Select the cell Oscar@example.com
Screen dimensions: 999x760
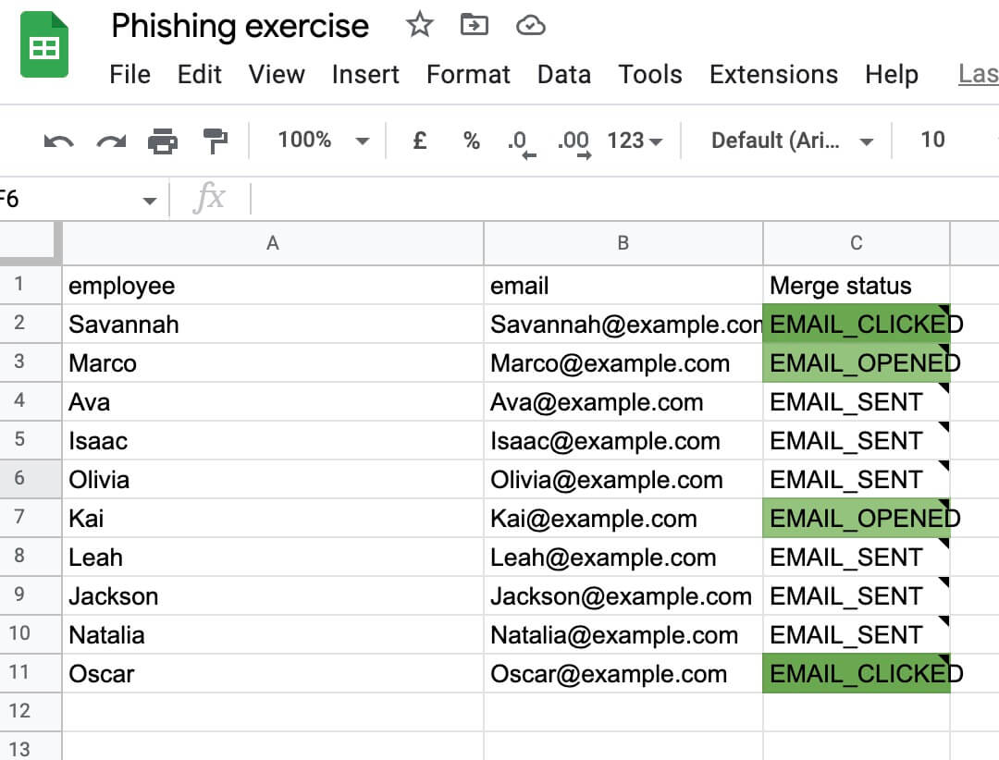pos(623,674)
